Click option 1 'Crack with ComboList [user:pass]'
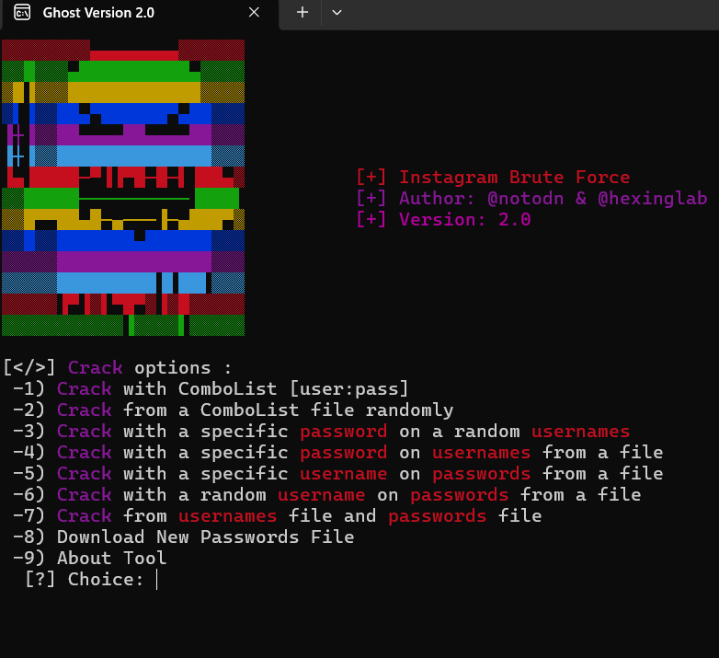 pyautogui.click(x=210, y=389)
